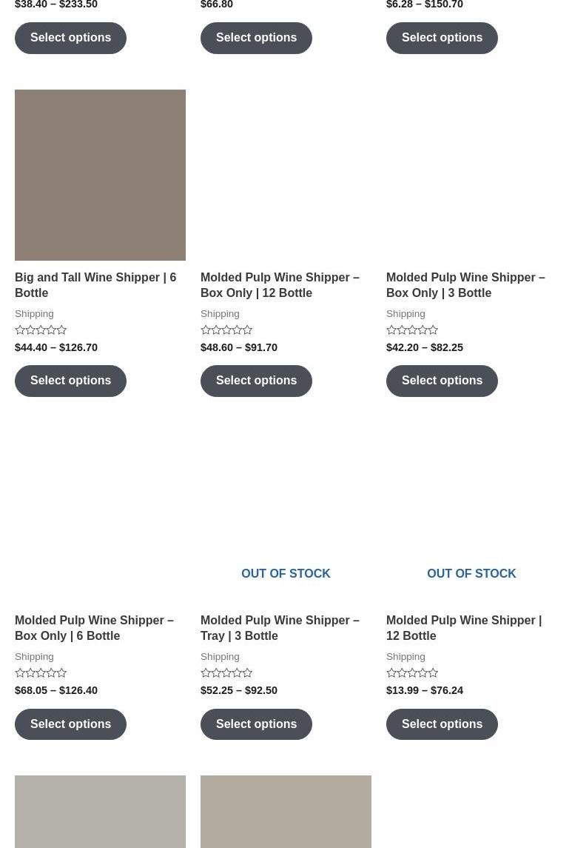Select options for the $13.99–$76.24 wine shipper
This screenshot has width=572, height=848.
coord(442,724)
